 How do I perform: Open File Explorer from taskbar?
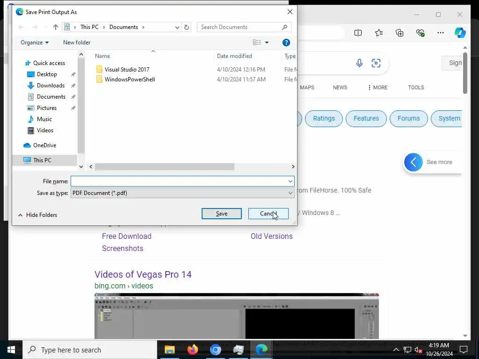169,350
